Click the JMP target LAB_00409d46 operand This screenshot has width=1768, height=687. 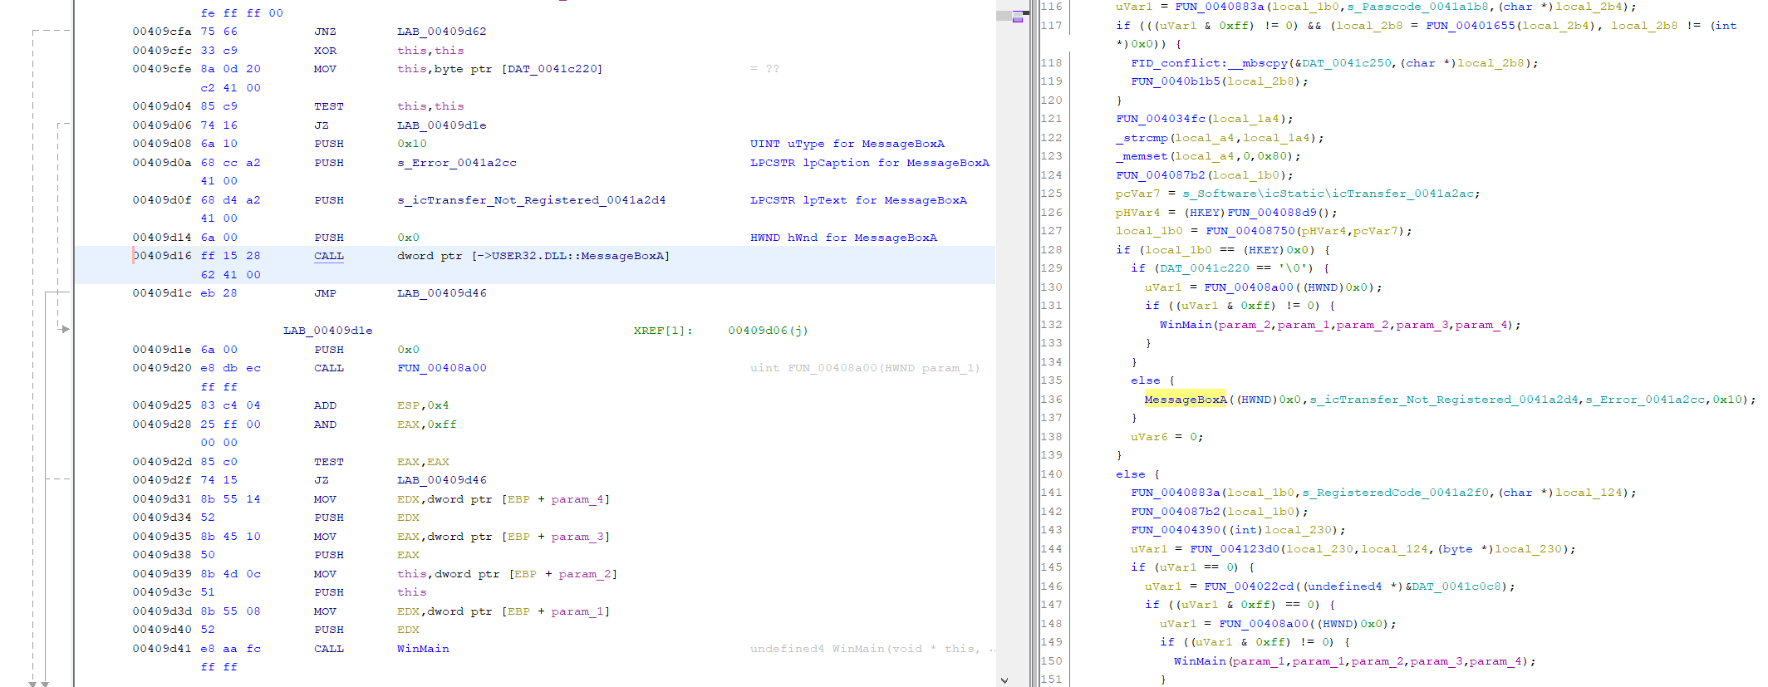441,293
